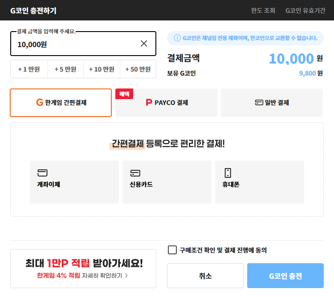Click the red P PAYCO logo
This screenshot has width=334, height=297.
(x=149, y=102)
